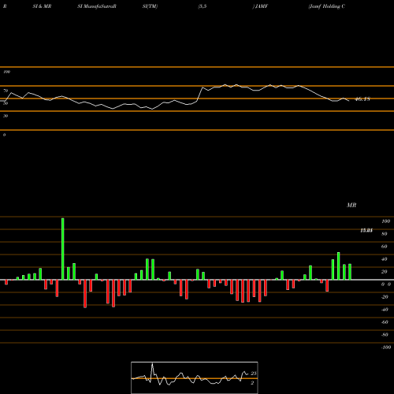Screen dimensions: 394x394
Task: Click the value 2 in mini chart
Action: click(252, 383)
